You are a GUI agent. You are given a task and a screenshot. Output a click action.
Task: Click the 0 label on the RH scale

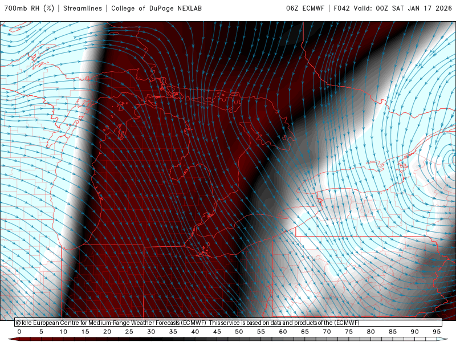tap(19, 332)
